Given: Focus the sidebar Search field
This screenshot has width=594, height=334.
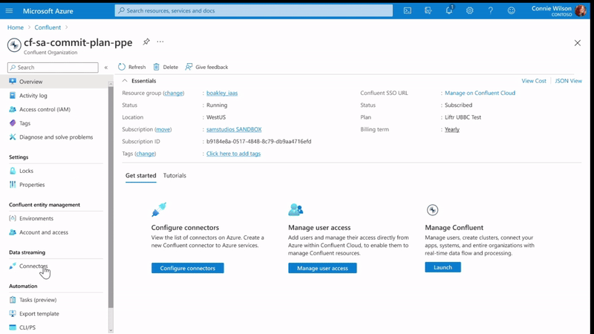Looking at the screenshot, I should point(53,68).
